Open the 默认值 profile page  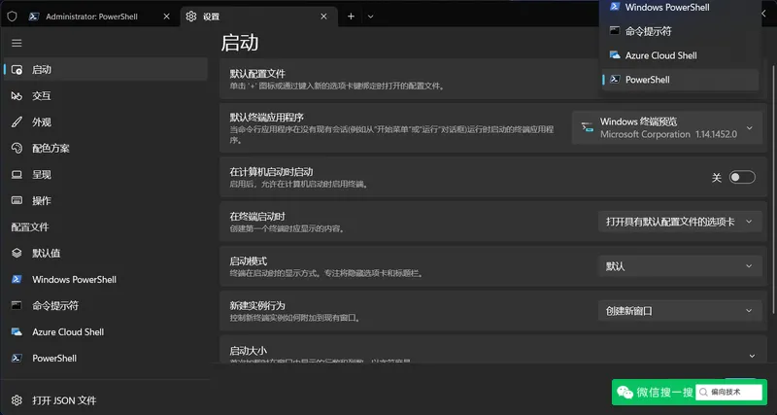click(x=105, y=254)
